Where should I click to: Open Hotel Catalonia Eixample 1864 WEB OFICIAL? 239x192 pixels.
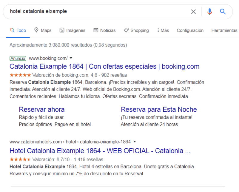[x=100, y=151]
